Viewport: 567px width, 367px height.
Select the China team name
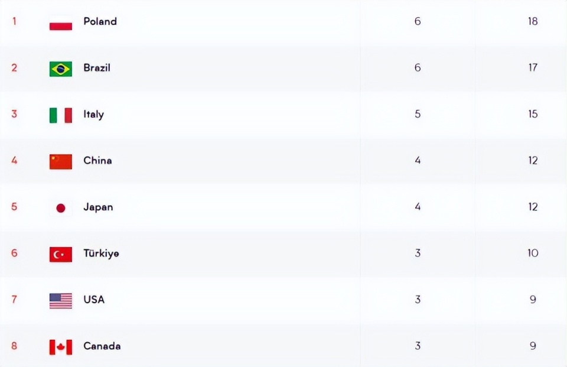point(97,160)
